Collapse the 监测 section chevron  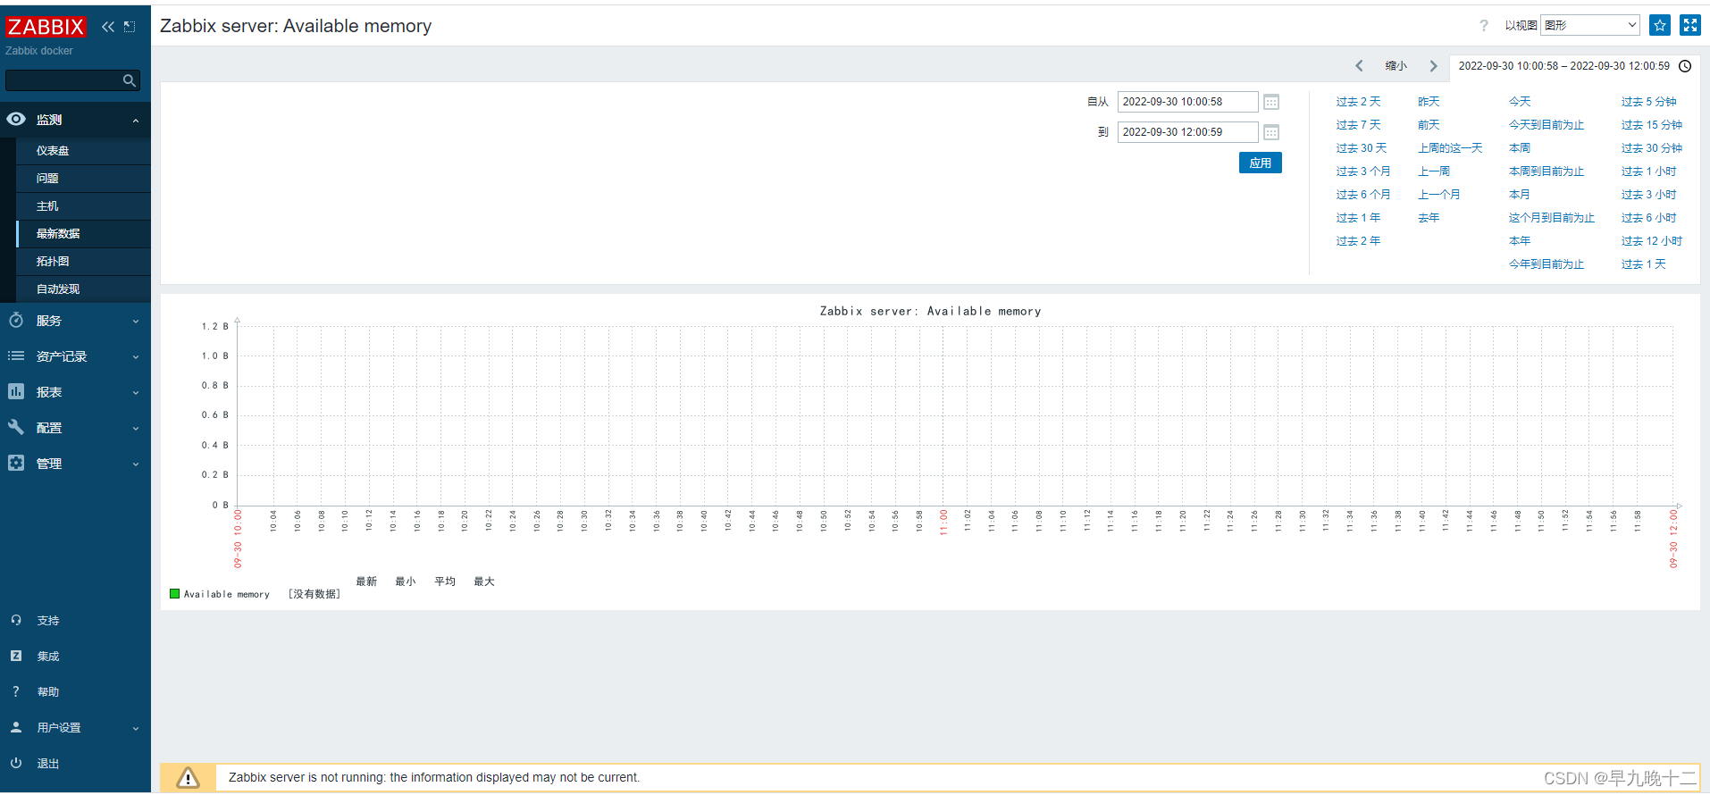click(136, 121)
